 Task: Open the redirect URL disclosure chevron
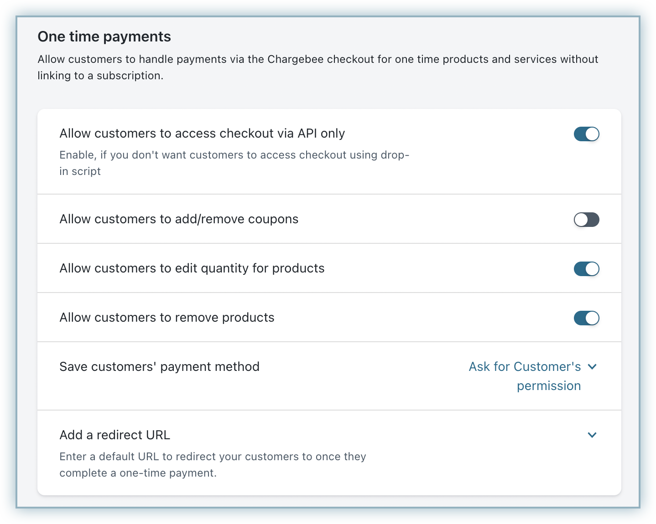tap(593, 435)
